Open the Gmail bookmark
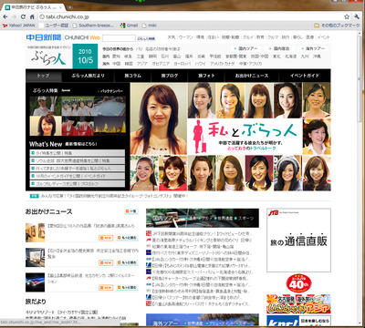 coord(129,26)
